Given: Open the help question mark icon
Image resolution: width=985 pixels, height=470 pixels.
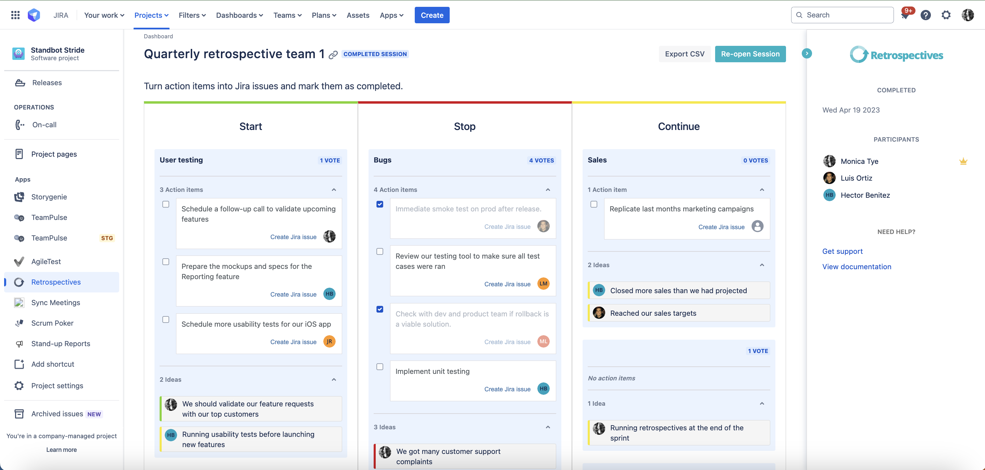Looking at the screenshot, I should pos(925,15).
